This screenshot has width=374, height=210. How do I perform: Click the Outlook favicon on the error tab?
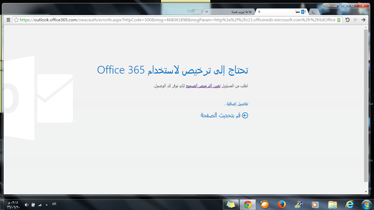(303, 12)
